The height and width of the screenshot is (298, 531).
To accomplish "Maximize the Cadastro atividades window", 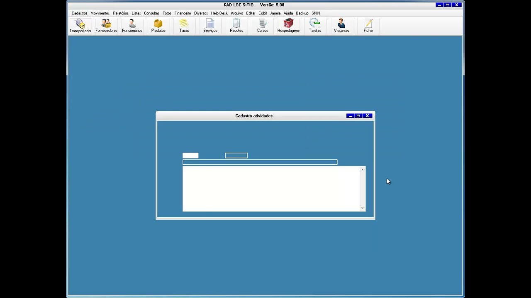I will pyautogui.click(x=358, y=116).
